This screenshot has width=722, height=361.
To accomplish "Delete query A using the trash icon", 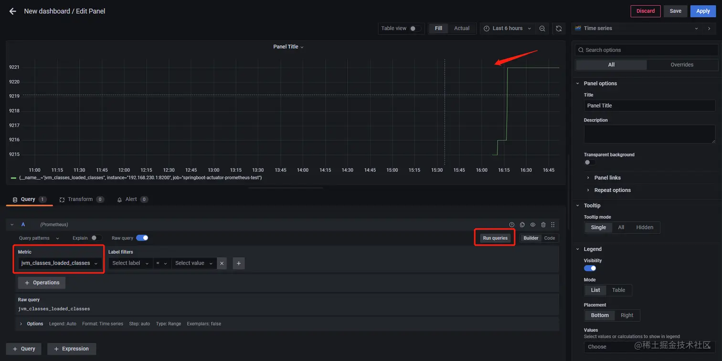I will [543, 225].
